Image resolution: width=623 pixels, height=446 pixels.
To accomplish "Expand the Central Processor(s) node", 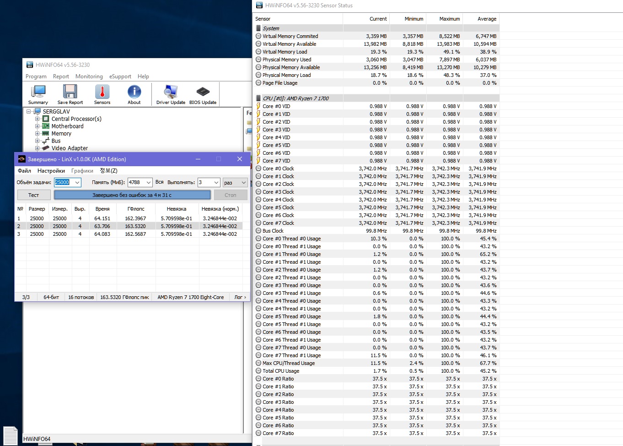I will click(38, 119).
